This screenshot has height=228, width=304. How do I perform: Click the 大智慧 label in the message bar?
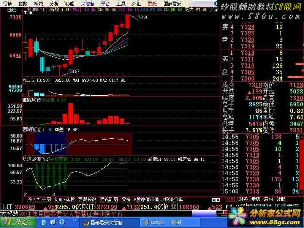click(9, 214)
